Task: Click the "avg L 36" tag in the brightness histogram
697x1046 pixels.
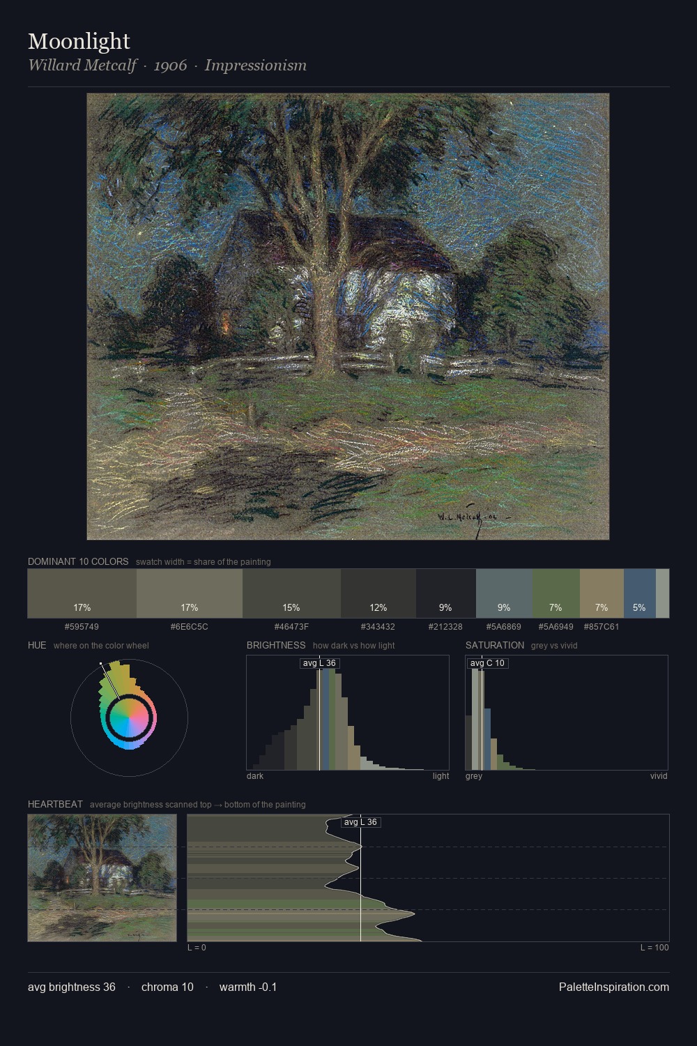Action: [319, 663]
